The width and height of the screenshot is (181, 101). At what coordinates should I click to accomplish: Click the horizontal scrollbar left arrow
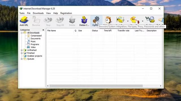(x=48, y=86)
